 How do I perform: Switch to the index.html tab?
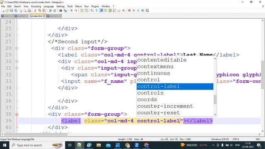[x=37, y=16]
